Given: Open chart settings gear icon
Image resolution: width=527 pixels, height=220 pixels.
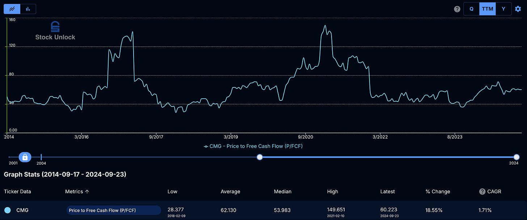Looking at the screenshot, I should pos(518,9).
